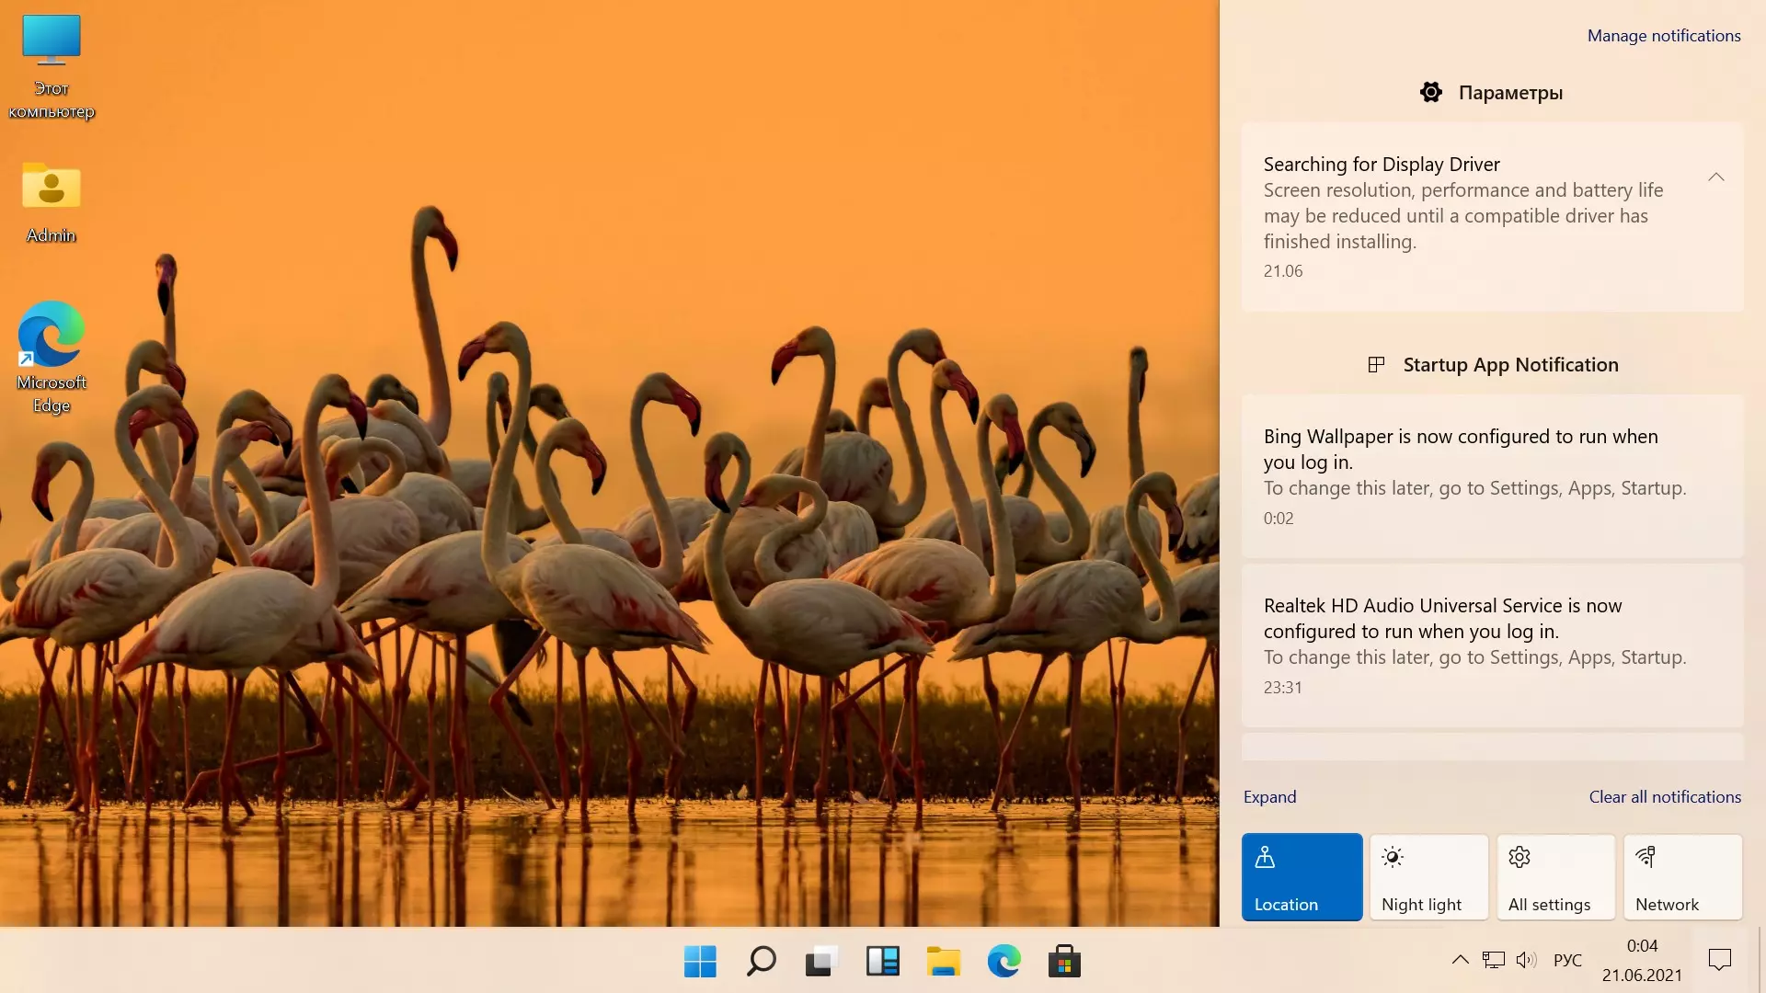Open the Windows Start menu

click(x=700, y=962)
